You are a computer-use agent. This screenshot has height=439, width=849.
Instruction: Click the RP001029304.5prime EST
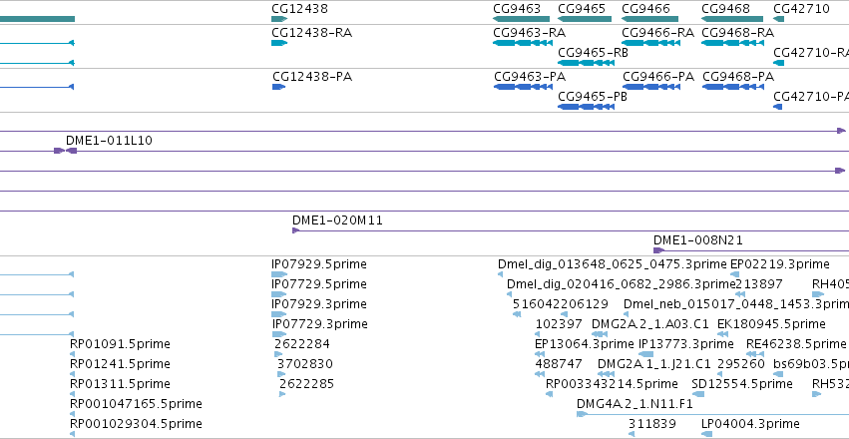72,434
